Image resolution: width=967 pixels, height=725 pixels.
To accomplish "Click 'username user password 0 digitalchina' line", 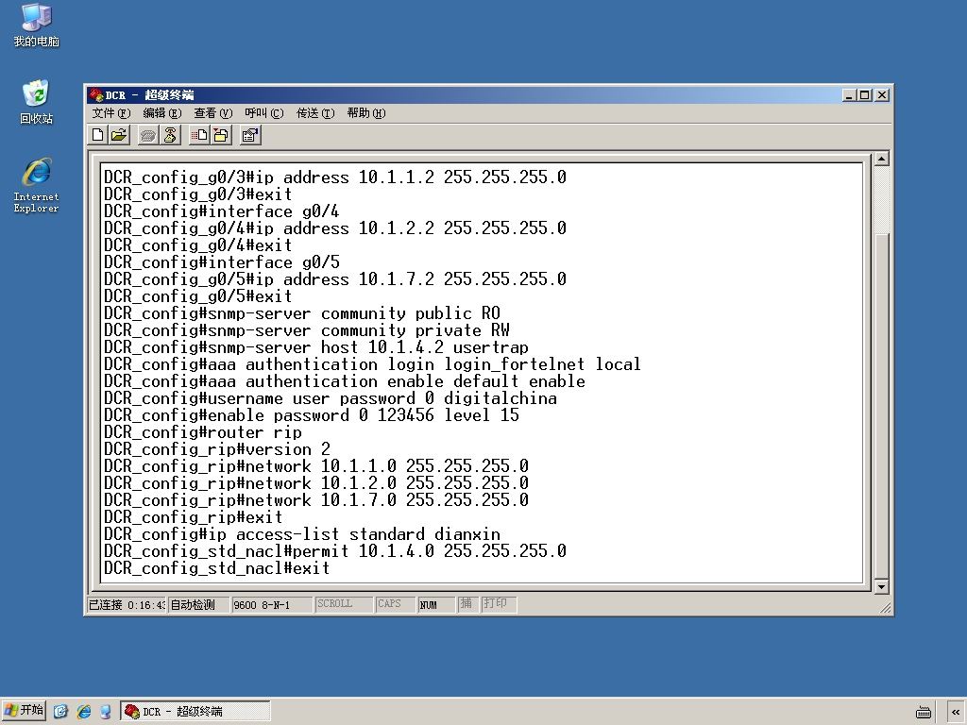I will [x=331, y=398].
